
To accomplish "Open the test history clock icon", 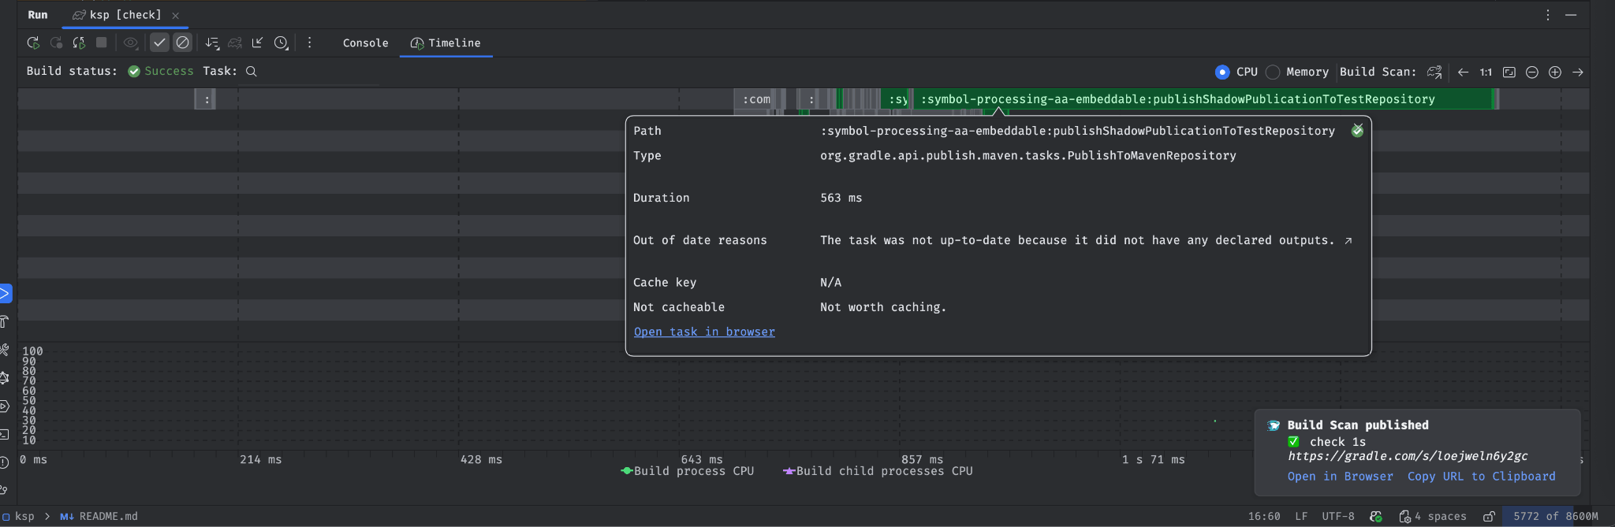I will pos(281,43).
